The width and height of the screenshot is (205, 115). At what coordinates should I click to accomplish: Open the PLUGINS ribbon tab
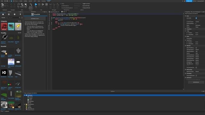[44, 1]
